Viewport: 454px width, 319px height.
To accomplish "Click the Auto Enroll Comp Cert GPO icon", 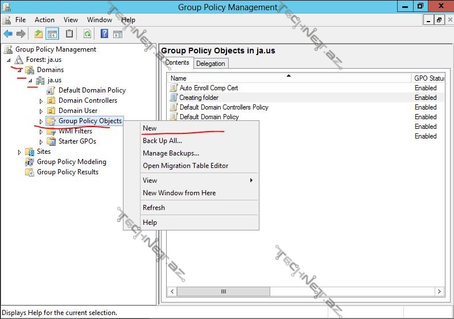I will click(174, 88).
